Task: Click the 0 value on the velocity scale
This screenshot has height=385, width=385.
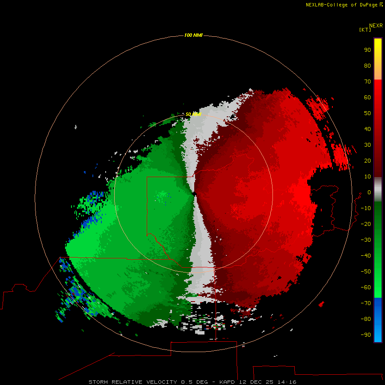Action: 369,192
